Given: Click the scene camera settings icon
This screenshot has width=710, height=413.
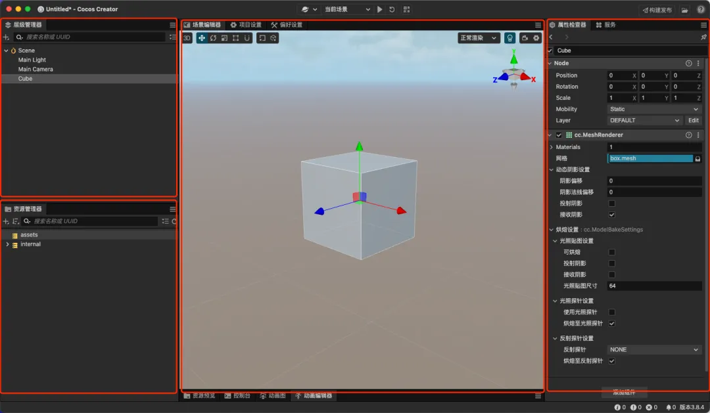Looking at the screenshot, I should 525,38.
